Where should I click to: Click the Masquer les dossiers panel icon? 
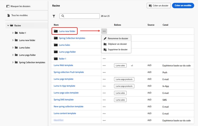pos(8,6)
